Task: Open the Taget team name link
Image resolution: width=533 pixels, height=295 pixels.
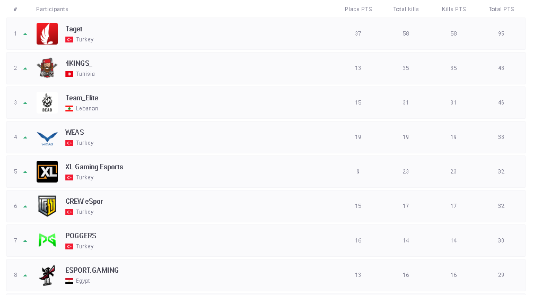Action: click(x=74, y=29)
